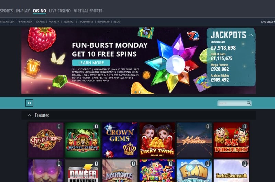This screenshot has width=275, height=182.
Task: Collapse the Featured games section
Action: (30, 115)
